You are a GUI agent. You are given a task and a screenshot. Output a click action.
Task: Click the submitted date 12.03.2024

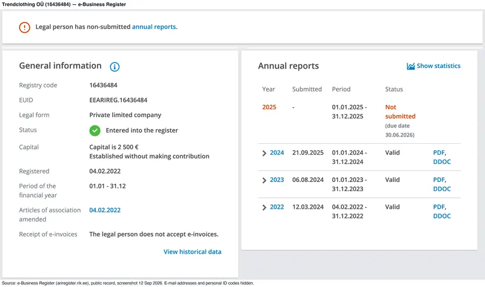[x=308, y=207]
